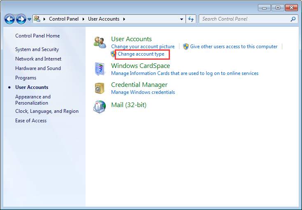Click the Windows CardSpace icon
The image size is (302, 210).
pos(100,69)
